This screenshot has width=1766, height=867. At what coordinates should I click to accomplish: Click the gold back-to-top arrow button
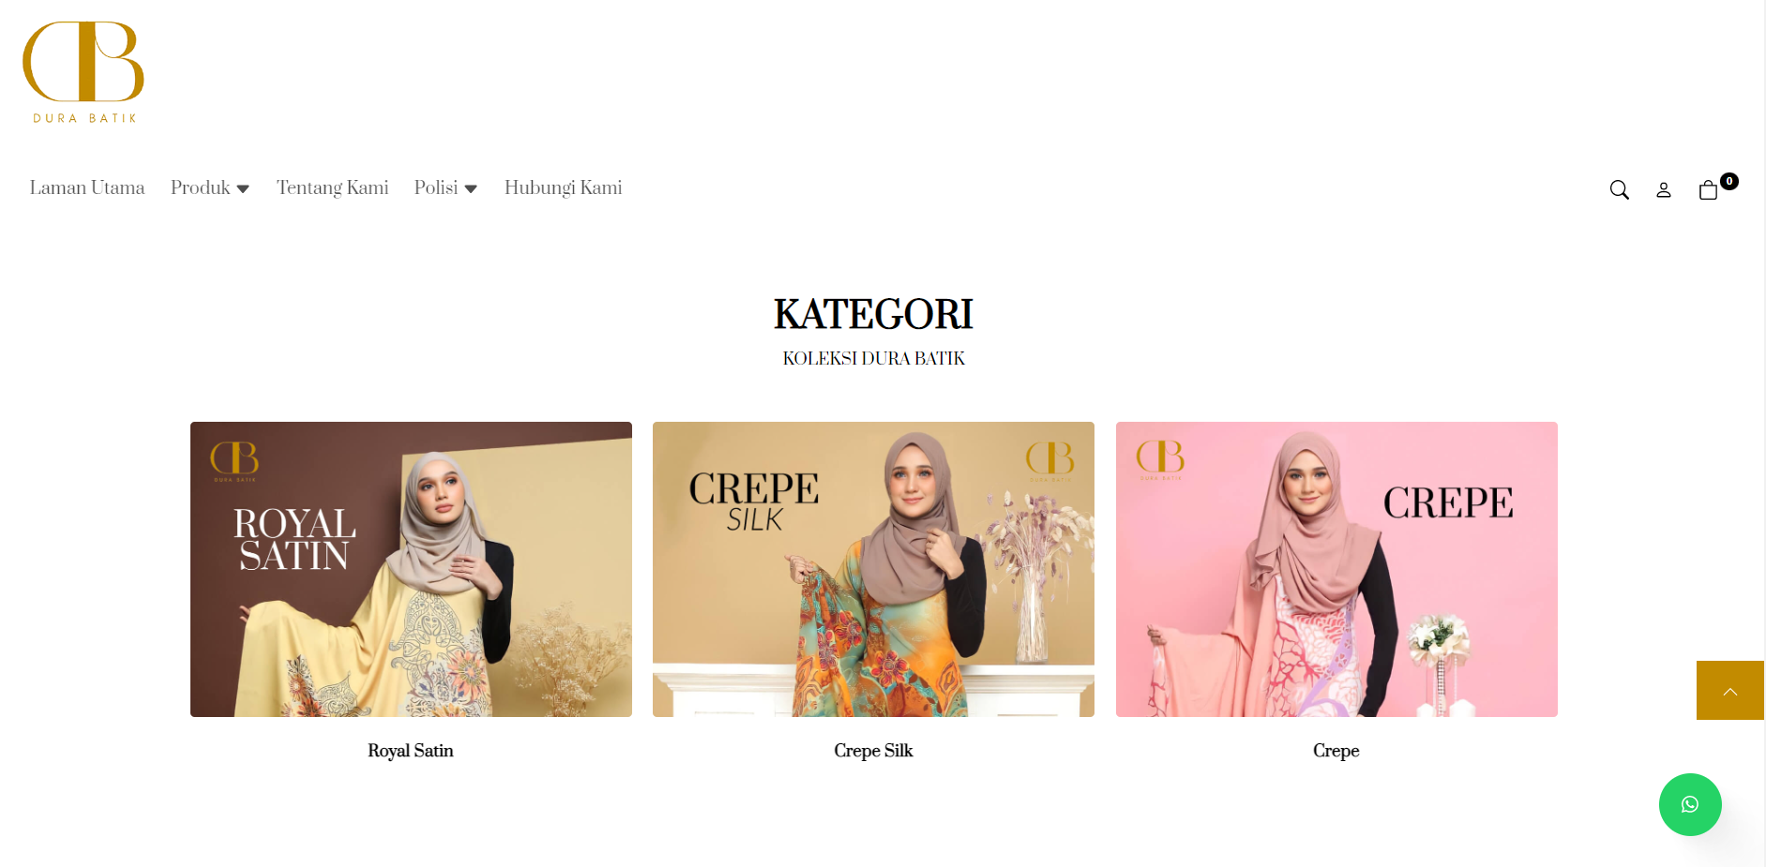coord(1730,691)
